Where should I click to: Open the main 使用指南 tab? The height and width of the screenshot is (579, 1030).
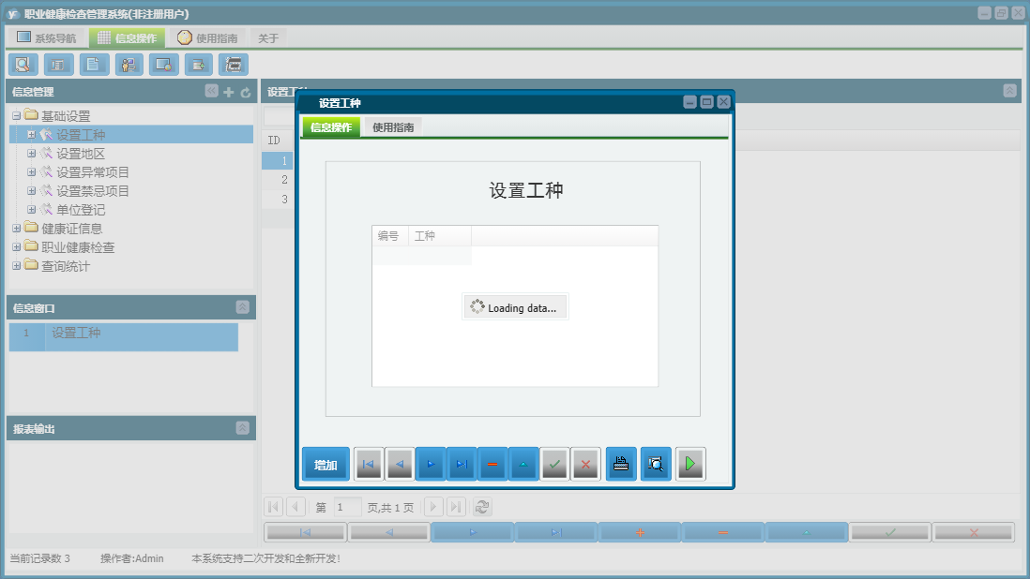[x=207, y=38]
